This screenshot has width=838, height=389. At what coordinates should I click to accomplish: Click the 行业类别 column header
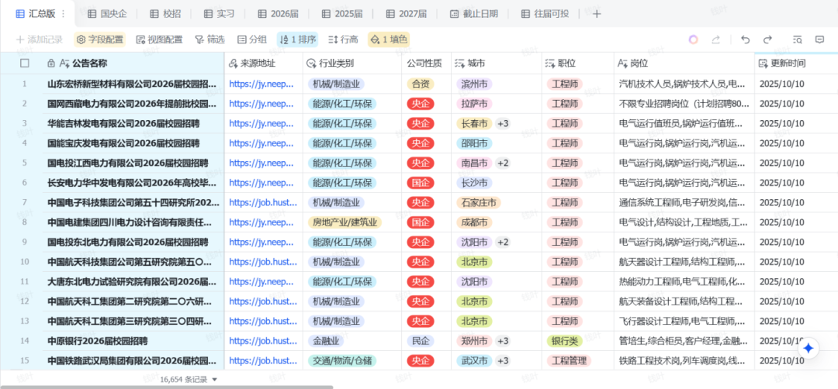click(352, 64)
